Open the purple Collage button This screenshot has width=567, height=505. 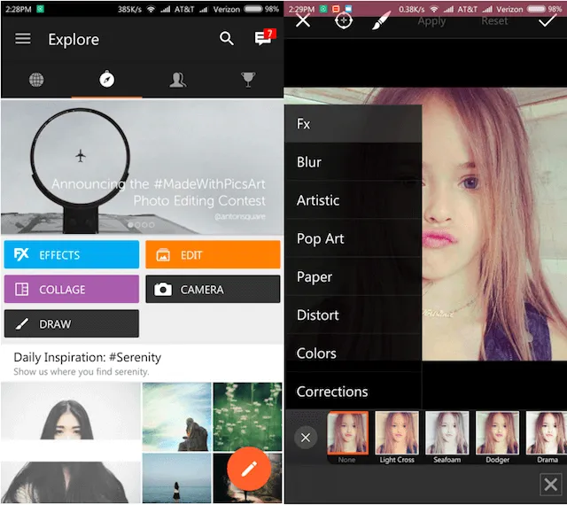pyautogui.click(x=71, y=289)
